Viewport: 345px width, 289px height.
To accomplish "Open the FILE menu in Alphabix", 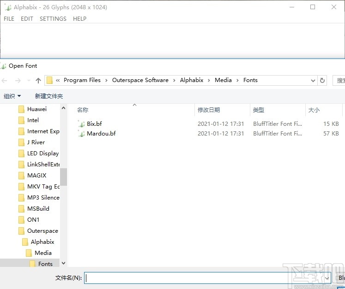I will click(9, 18).
